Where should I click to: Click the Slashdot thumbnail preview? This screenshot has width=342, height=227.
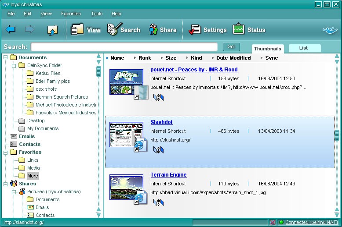127,135
